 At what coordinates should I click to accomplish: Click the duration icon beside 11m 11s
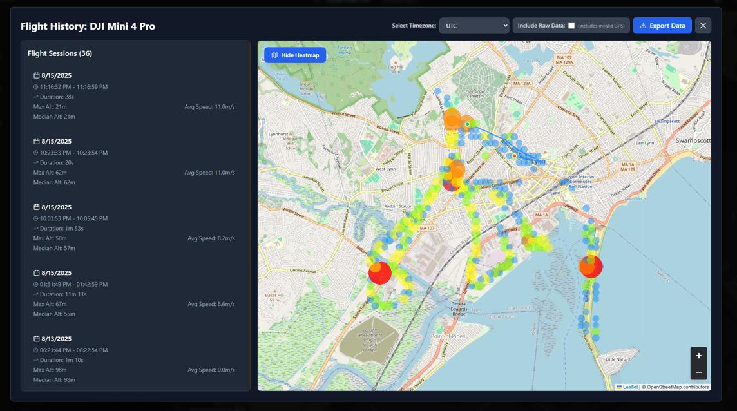point(36,294)
